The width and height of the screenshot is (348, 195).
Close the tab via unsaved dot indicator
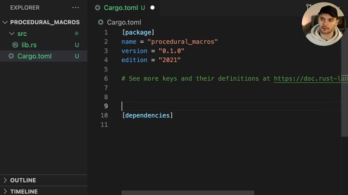point(152,8)
